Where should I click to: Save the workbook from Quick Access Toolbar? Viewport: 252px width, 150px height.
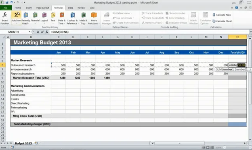7,2
